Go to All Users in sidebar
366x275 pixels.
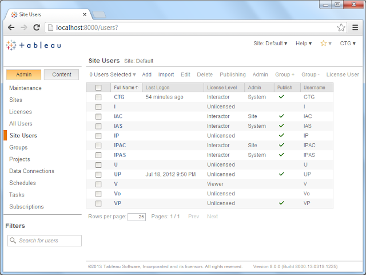[x=21, y=124]
